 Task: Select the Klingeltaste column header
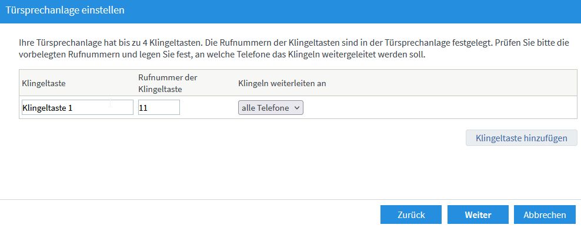[44, 83]
